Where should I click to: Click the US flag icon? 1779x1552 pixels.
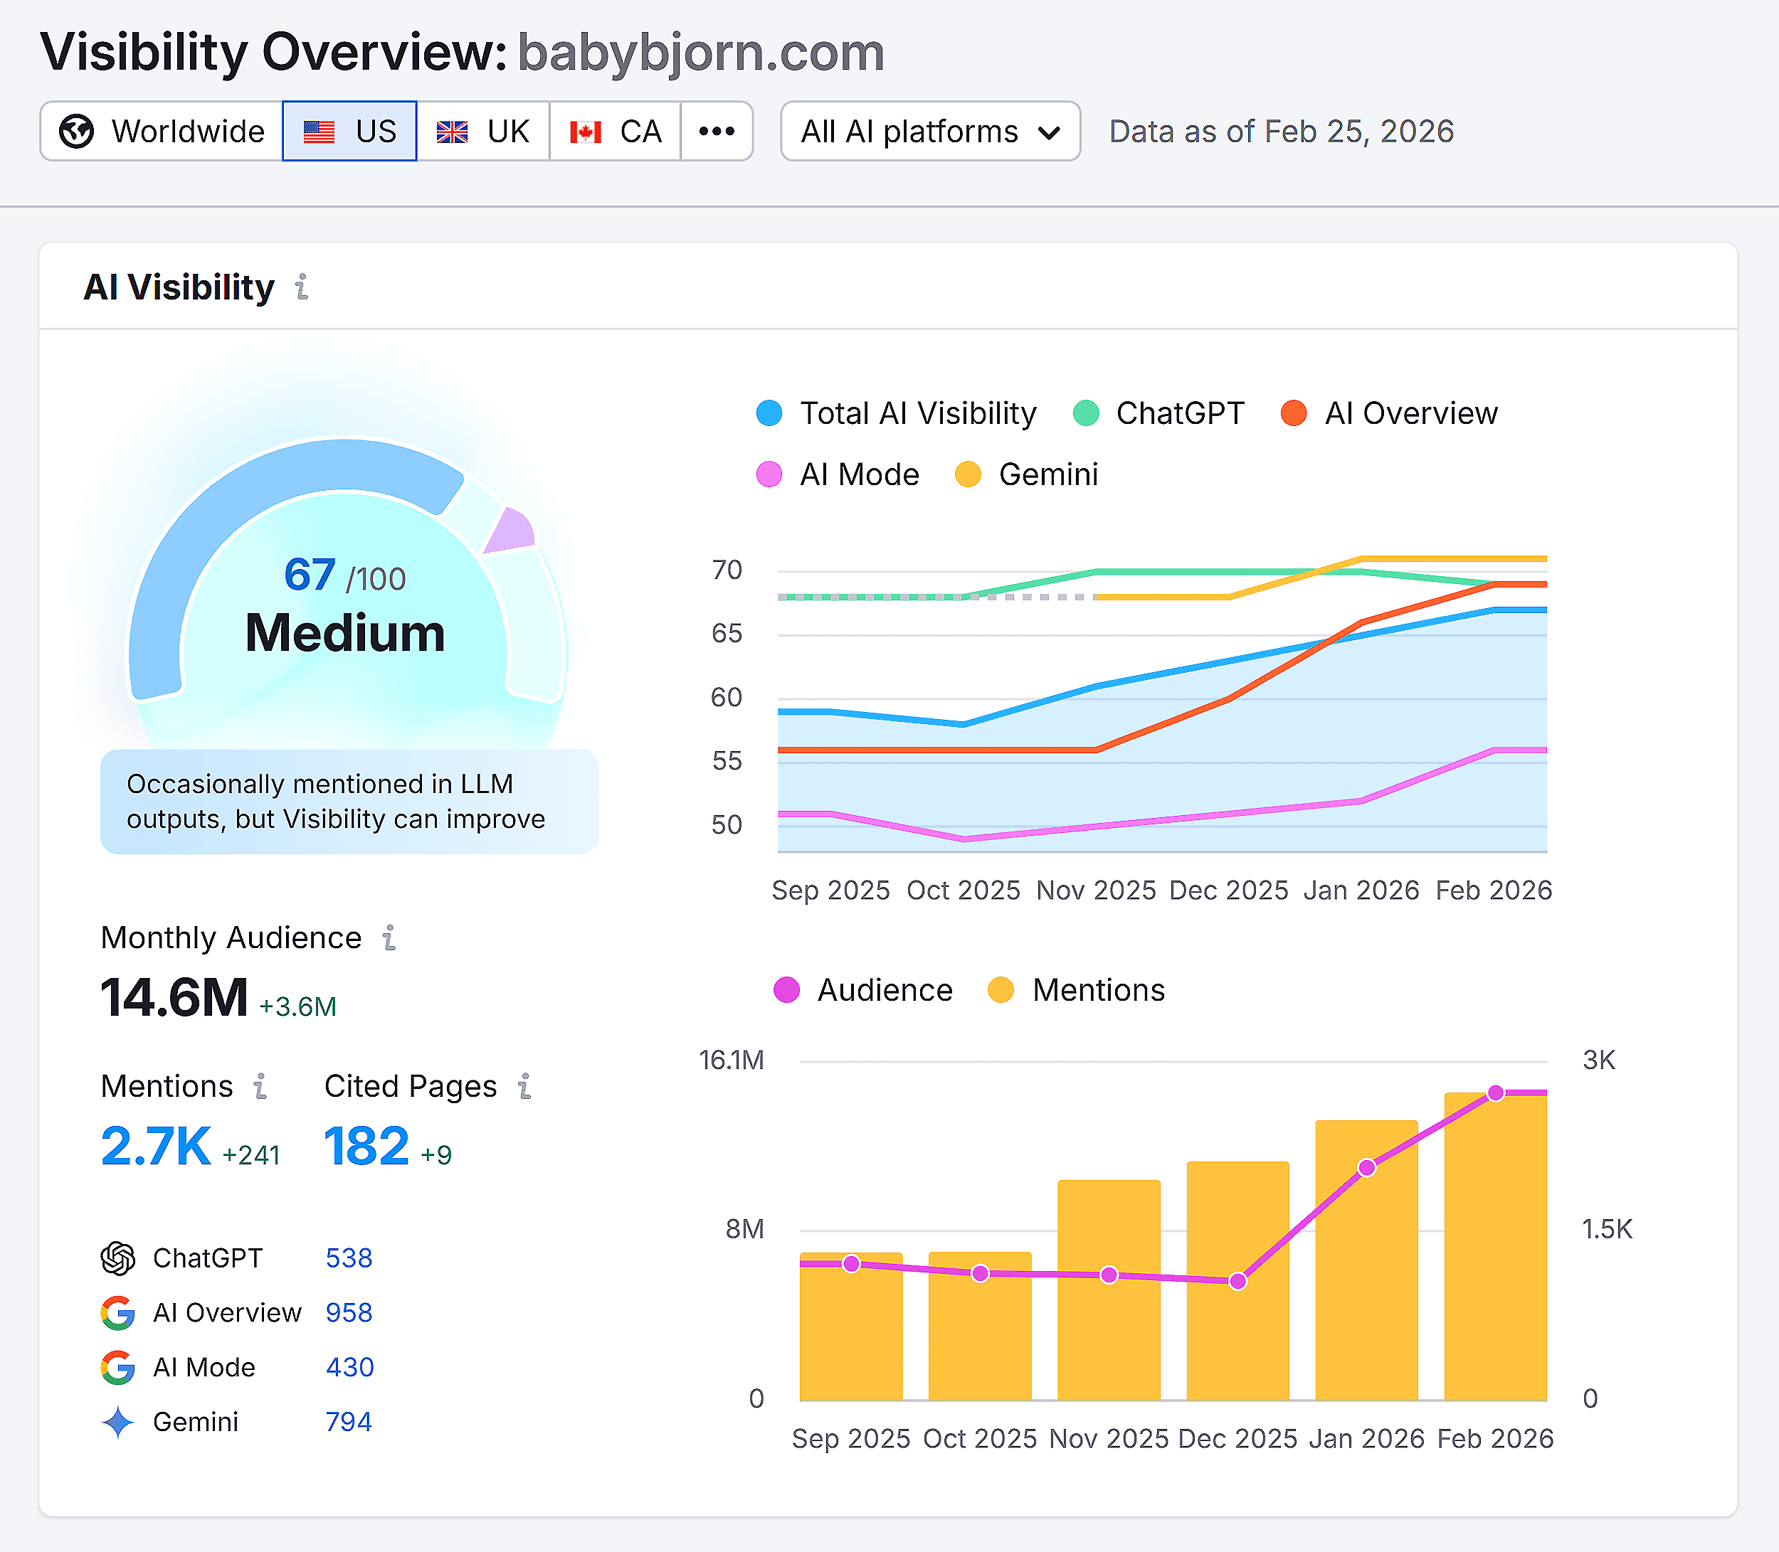tap(319, 131)
